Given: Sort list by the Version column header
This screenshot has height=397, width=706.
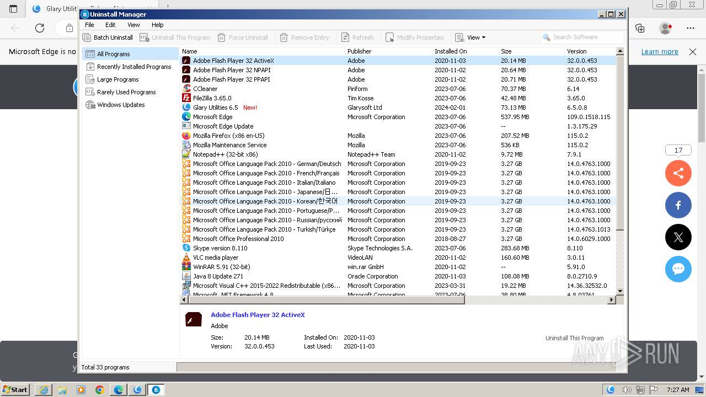Looking at the screenshot, I should pyautogui.click(x=590, y=51).
